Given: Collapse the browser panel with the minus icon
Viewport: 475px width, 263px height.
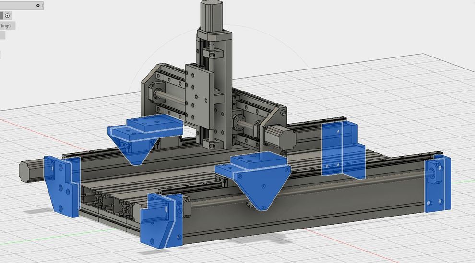Looking at the screenshot, I should pyautogui.click(x=38, y=5).
